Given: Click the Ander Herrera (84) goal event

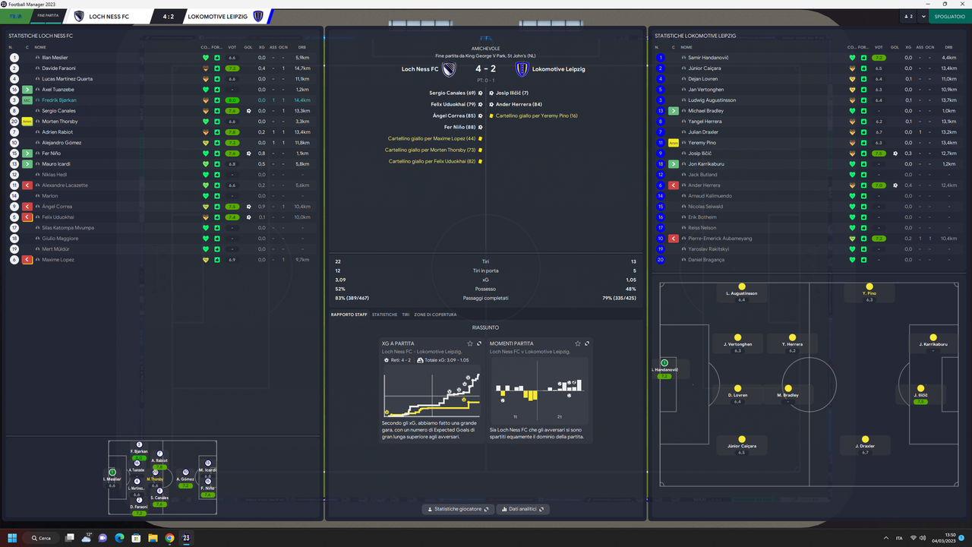Looking at the screenshot, I should (516, 104).
